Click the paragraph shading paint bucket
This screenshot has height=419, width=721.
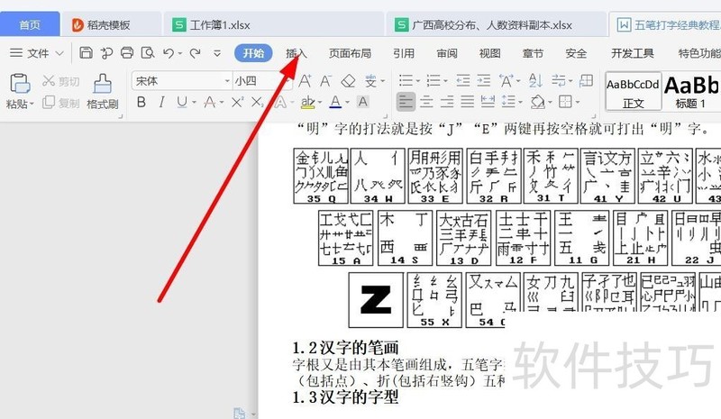click(x=537, y=102)
